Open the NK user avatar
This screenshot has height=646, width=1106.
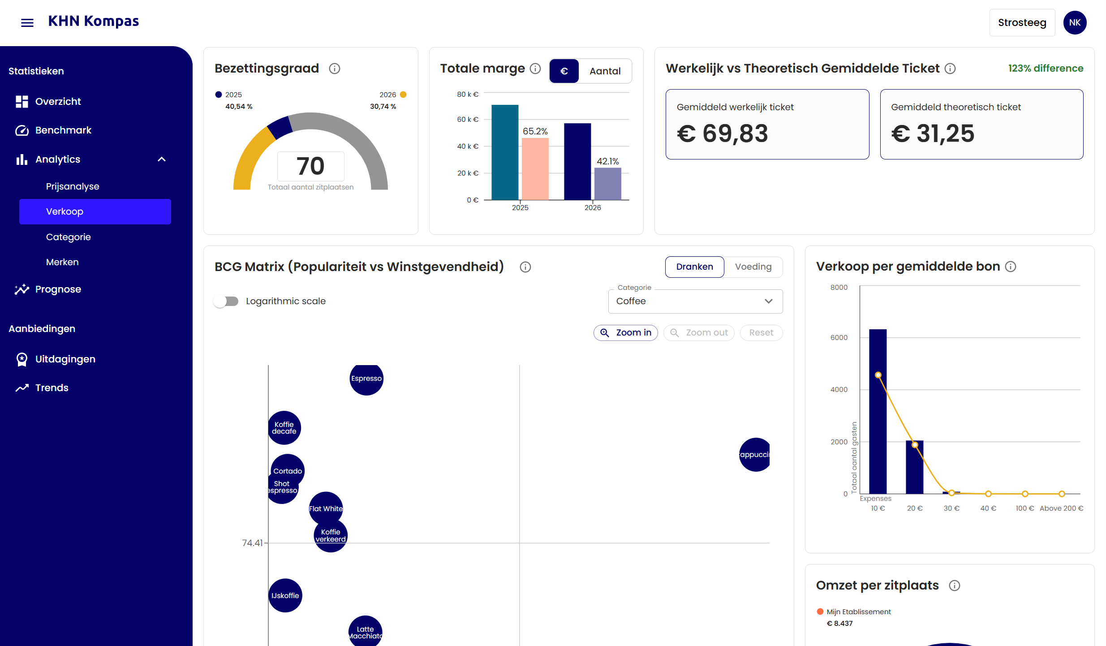coord(1075,22)
